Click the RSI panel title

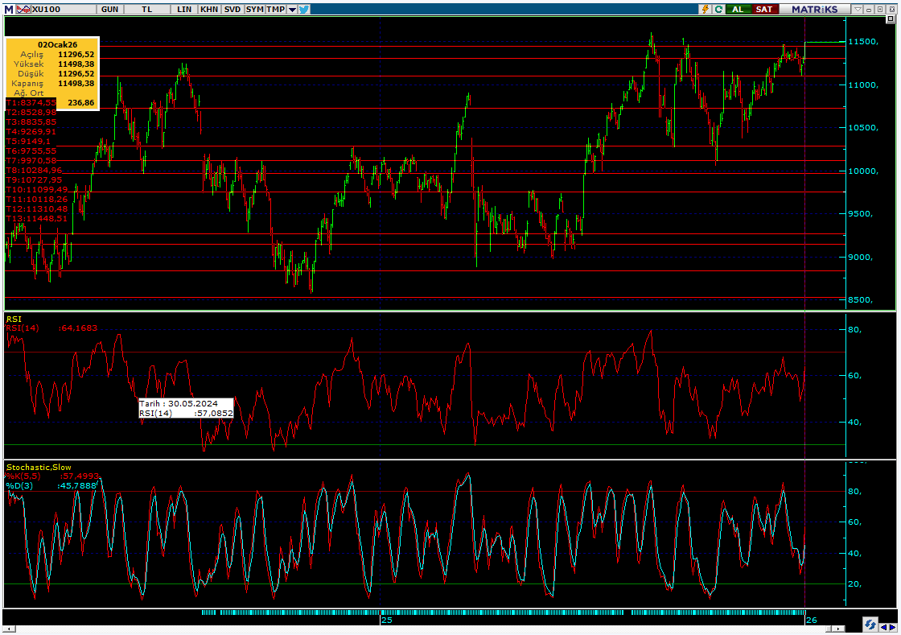pos(14,319)
